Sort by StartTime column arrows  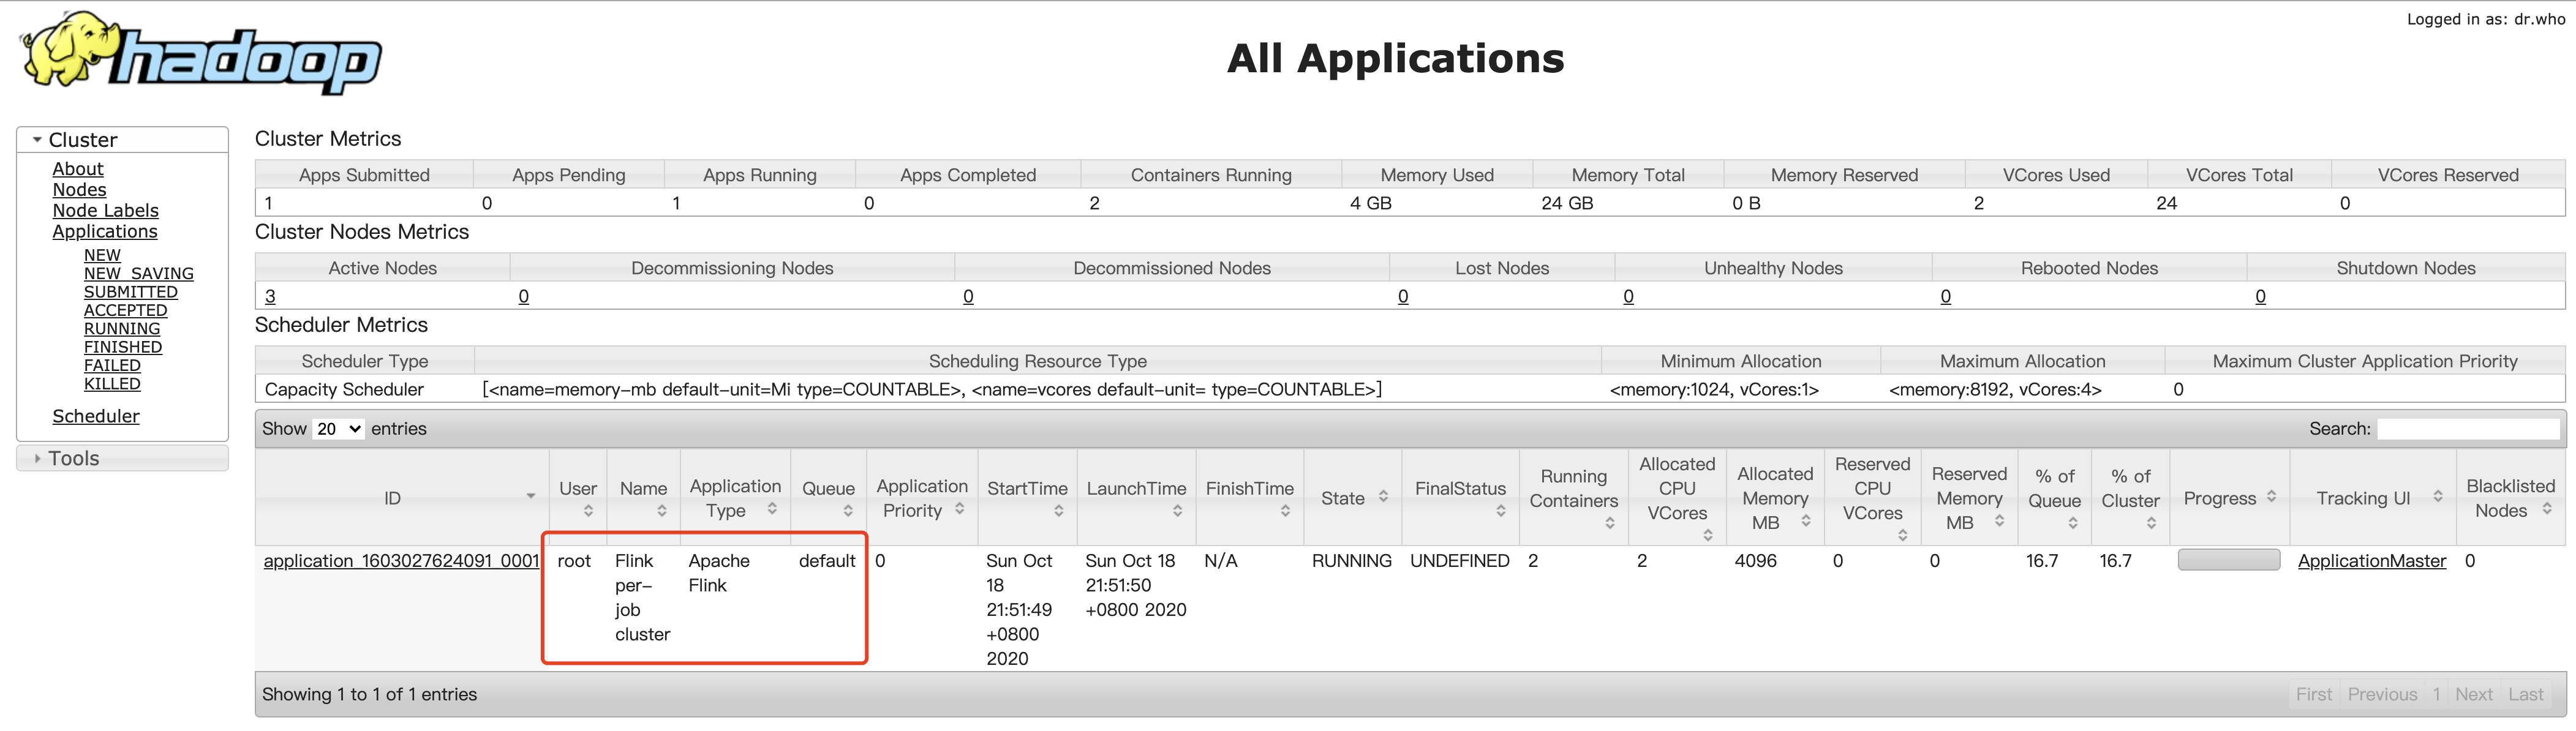click(x=1058, y=511)
